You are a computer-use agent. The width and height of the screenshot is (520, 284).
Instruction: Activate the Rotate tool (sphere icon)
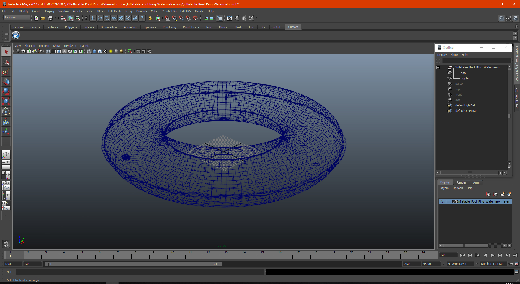(x=6, y=92)
